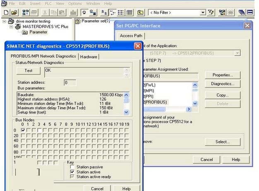Click Cancel in Set PG/PC Interface dialog
This screenshot has height=191, width=259.
(206, 160)
